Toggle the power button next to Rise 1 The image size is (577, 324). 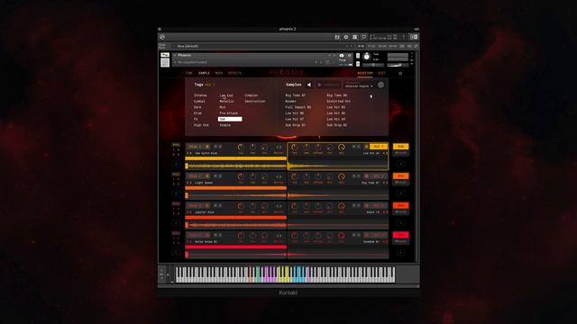click(x=207, y=147)
